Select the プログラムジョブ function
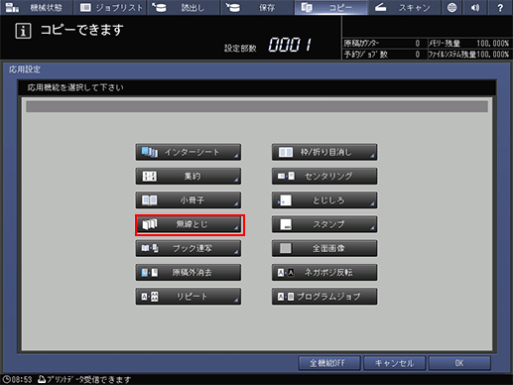This screenshot has width=513, height=385. pyautogui.click(x=324, y=297)
